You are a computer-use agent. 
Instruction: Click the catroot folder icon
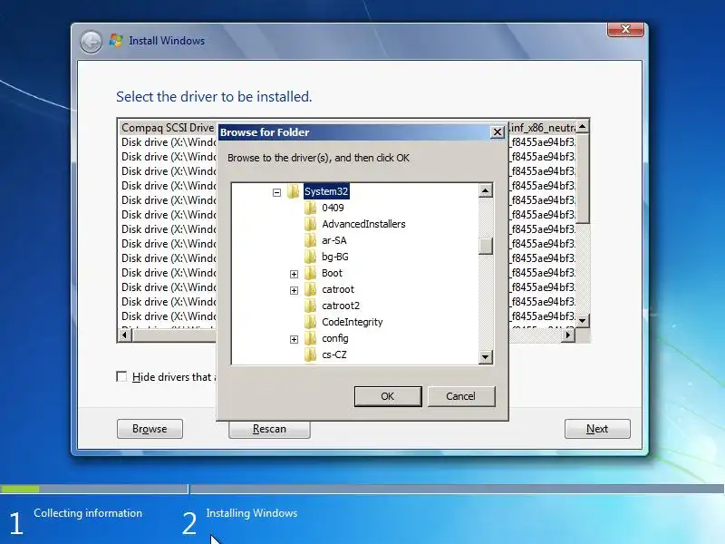(x=311, y=289)
